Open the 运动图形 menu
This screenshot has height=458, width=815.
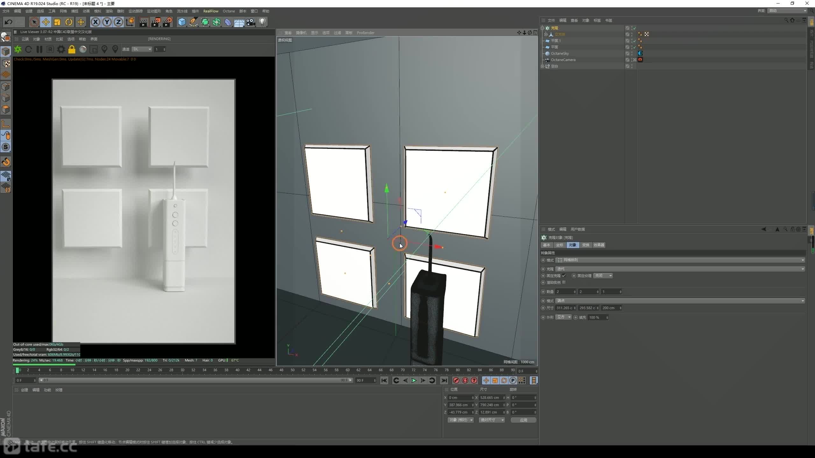pos(154,11)
